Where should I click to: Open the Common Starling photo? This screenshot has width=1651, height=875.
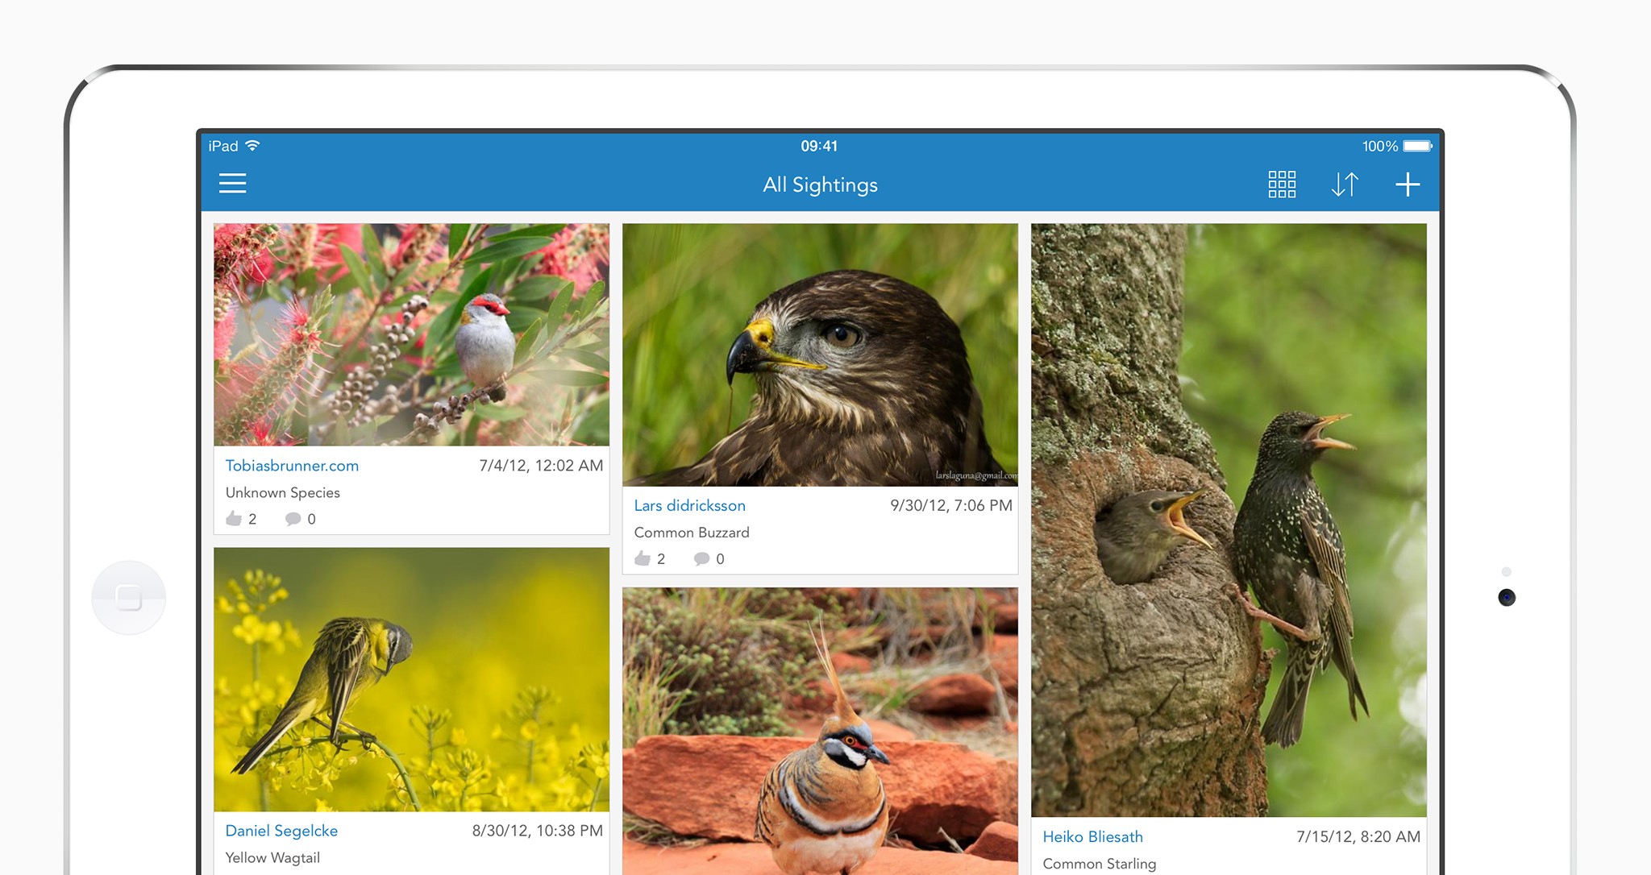[x=1229, y=520]
